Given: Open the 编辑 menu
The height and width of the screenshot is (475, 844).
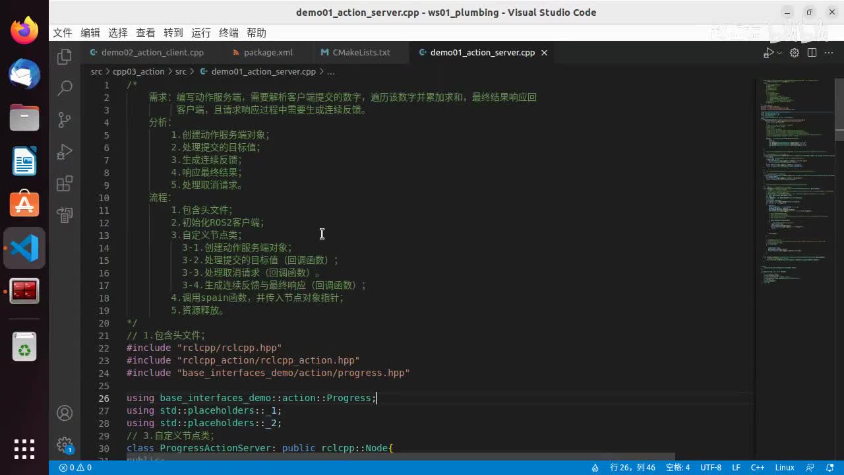Looking at the screenshot, I should pyautogui.click(x=90, y=33).
